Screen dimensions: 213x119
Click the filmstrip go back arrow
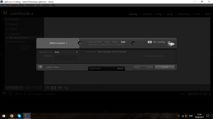[x=21, y=94]
